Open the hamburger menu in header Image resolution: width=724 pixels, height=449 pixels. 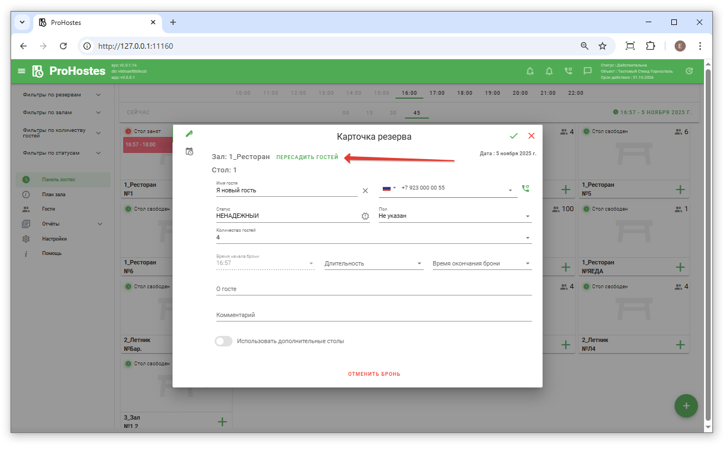point(22,71)
